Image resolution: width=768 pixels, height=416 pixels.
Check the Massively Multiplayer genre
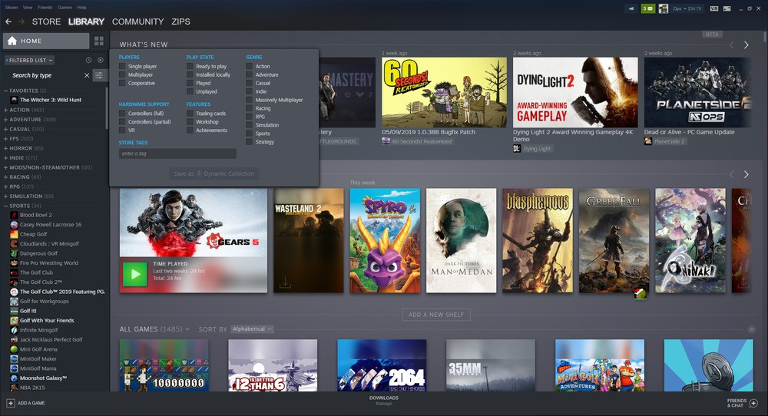tap(250, 100)
